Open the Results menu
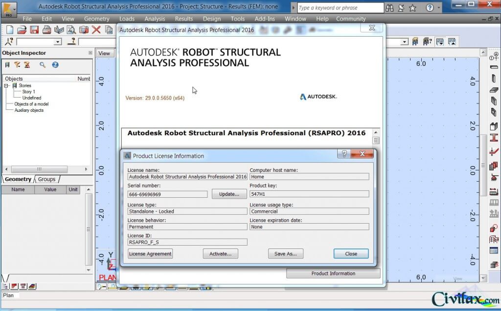This screenshot has width=501, height=311. pyautogui.click(x=184, y=19)
